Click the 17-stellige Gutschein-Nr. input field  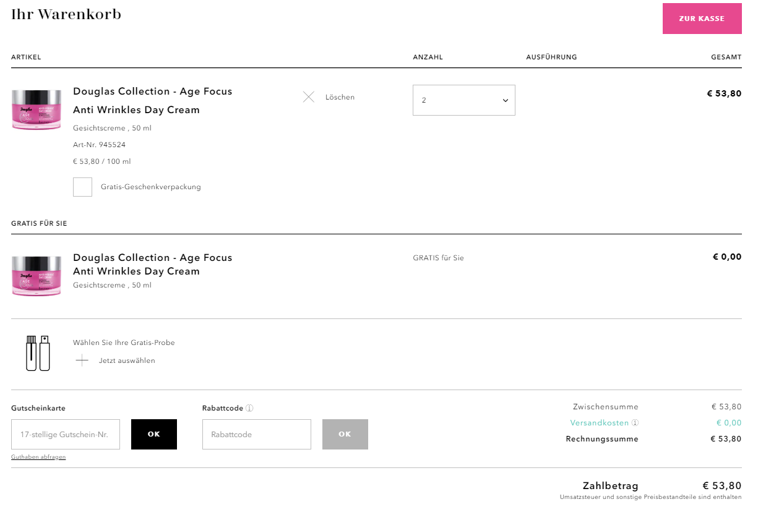pyautogui.click(x=66, y=434)
